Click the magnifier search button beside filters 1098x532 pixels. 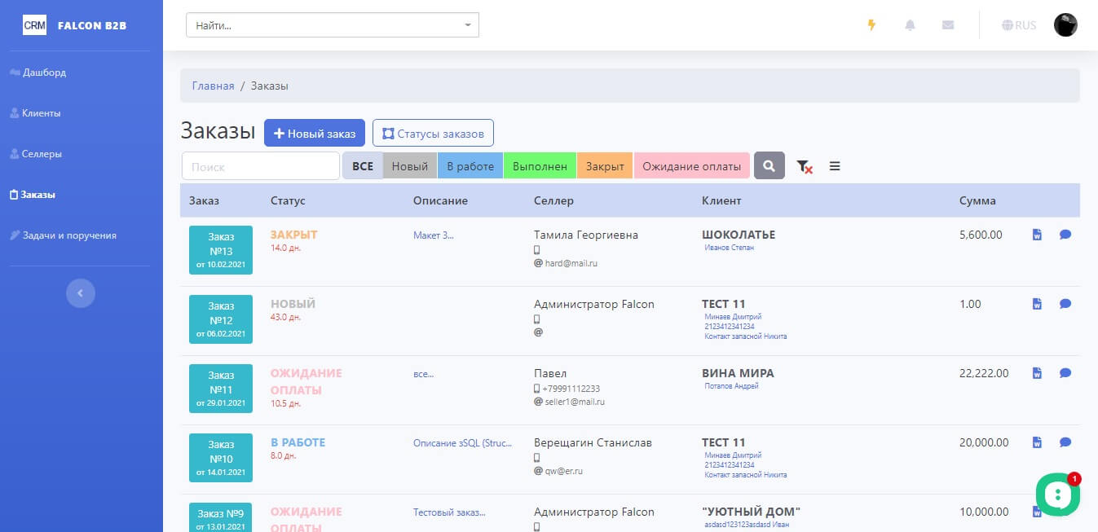(x=769, y=165)
